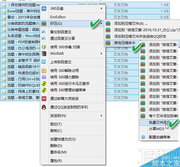Image resolution: width=180 pixels, height=167 pixels.
Task: Click file icon of 头条选题：Word file
Action: click(4, 36)
